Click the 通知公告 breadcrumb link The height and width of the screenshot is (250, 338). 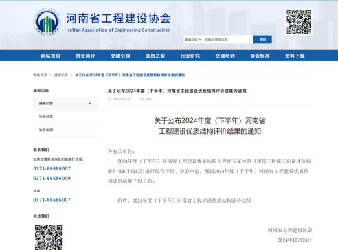coord(61,75)
